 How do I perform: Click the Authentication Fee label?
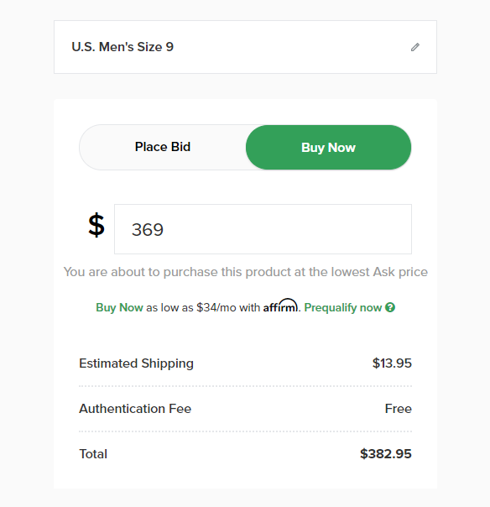click(x=135, y=409)
